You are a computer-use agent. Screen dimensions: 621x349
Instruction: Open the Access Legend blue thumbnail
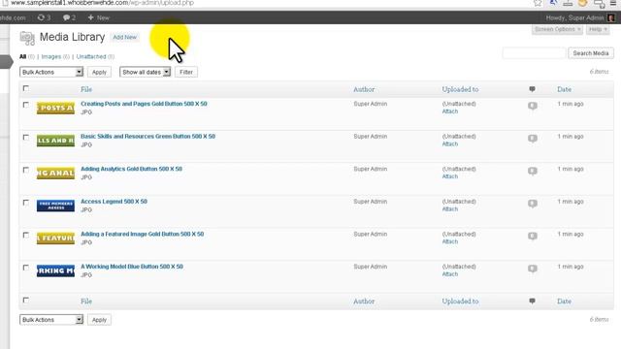(55, 206)
